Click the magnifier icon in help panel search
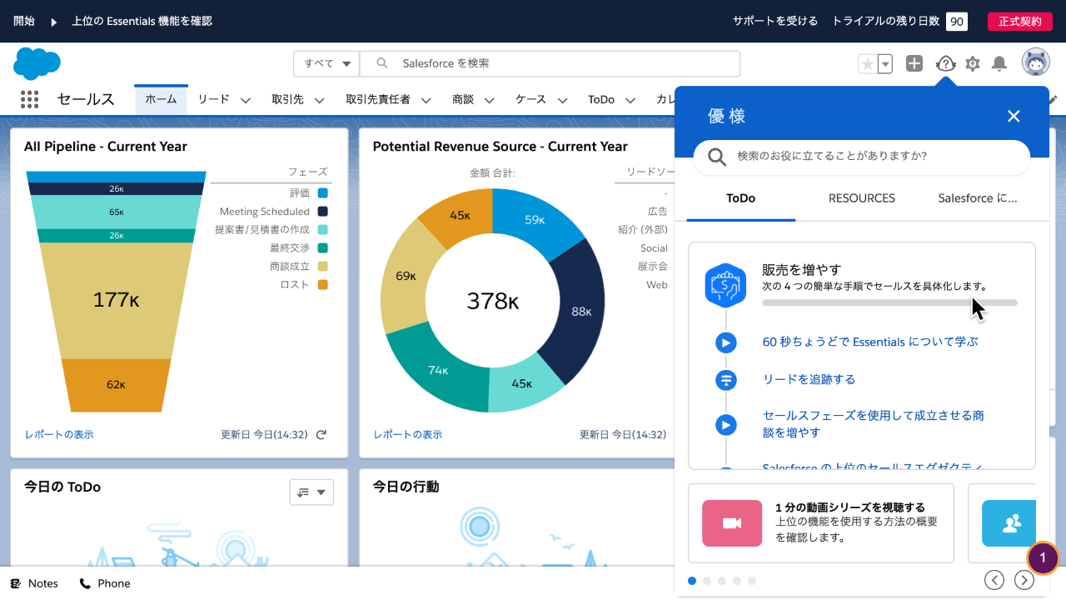This screenshot has height=600, width=1066. coord(716,157)
